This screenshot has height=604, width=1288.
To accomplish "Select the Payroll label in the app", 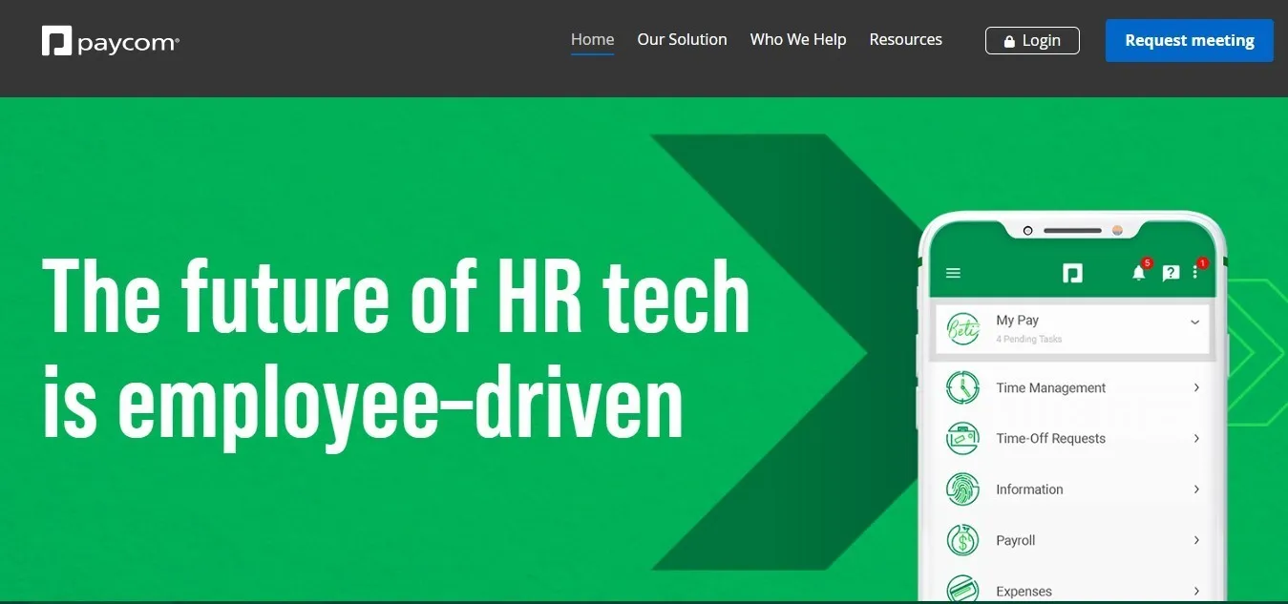I will pyautogui.click(x=1015, y=540).
